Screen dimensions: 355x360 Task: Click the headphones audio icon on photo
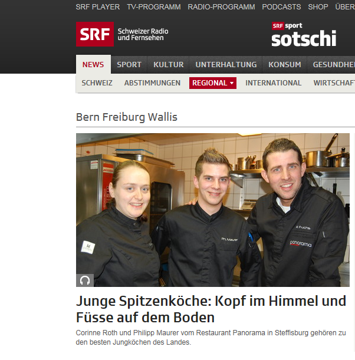[x=85, y=280]
